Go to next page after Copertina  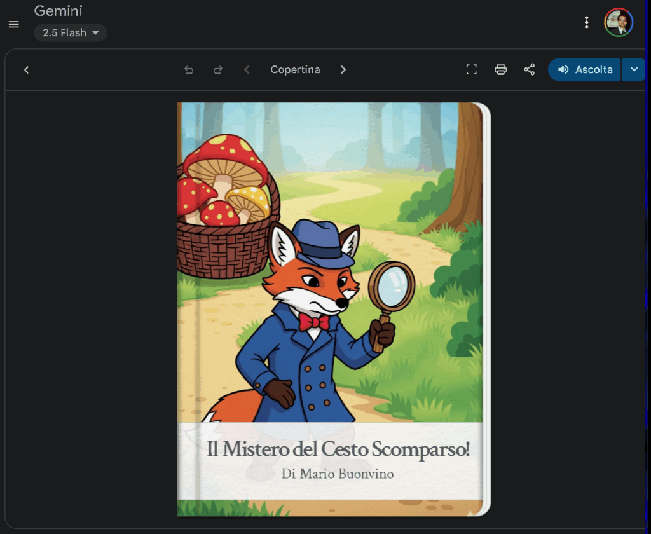[343, 70]
